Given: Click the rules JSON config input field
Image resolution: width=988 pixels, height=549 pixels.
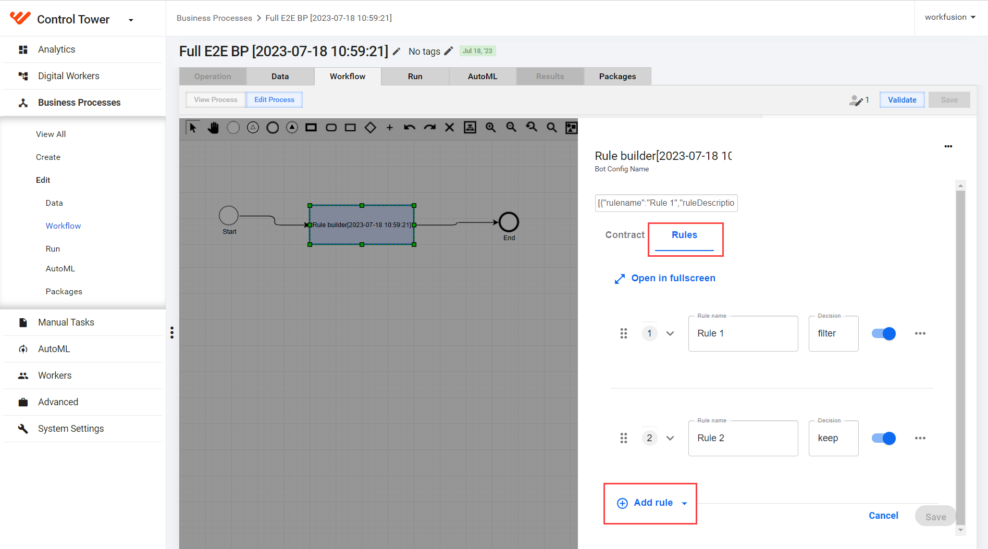Looking at the screenshot, I should pos(666,203).
